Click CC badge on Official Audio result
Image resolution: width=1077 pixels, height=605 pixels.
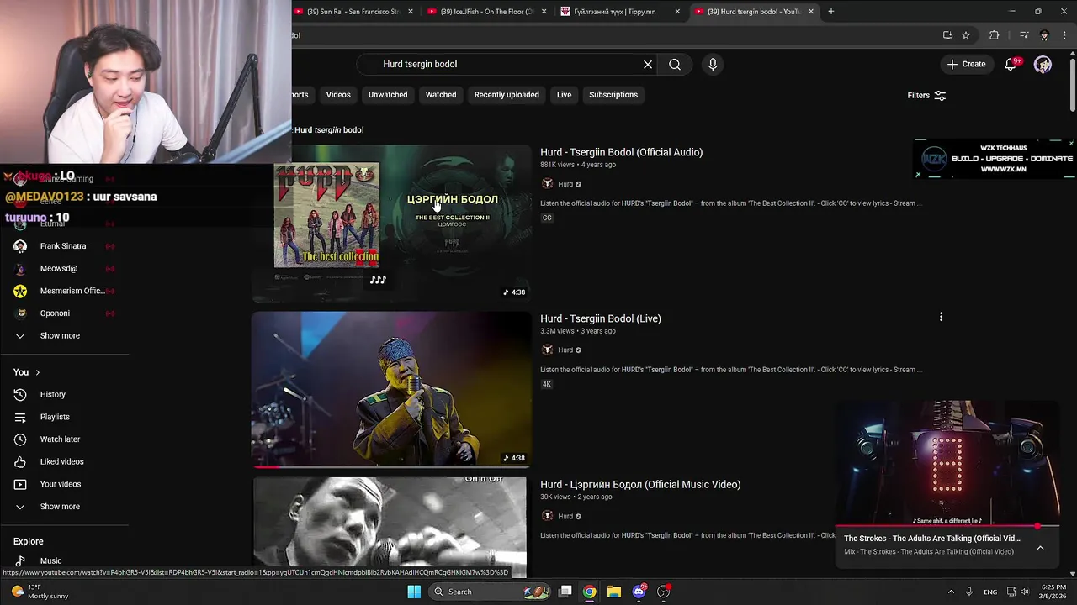[x=547, y=218]
